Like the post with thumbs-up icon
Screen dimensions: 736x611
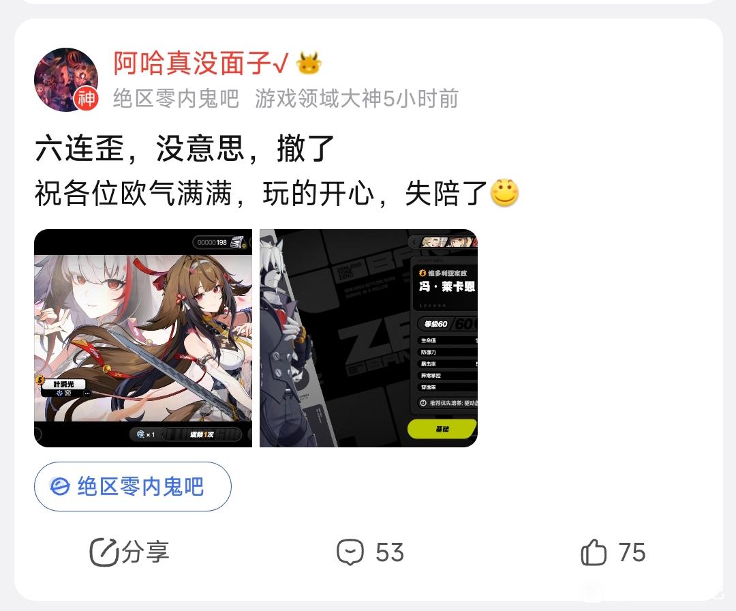(x=594, y=552)
